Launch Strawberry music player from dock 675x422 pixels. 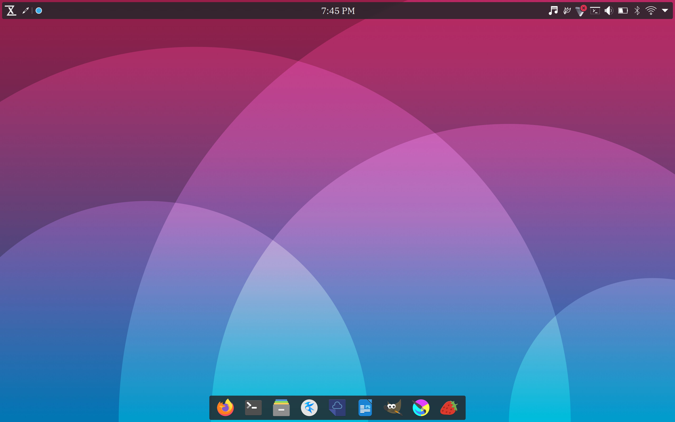pos(449,407)
